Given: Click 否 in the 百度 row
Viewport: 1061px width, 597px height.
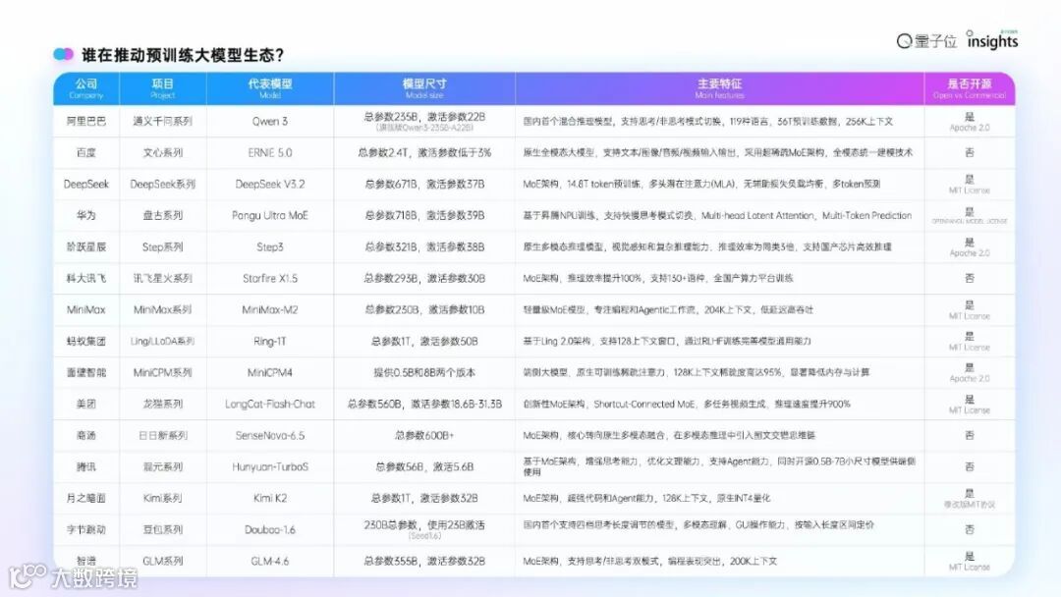Looking at the screenshot, I should click(969, 153).
